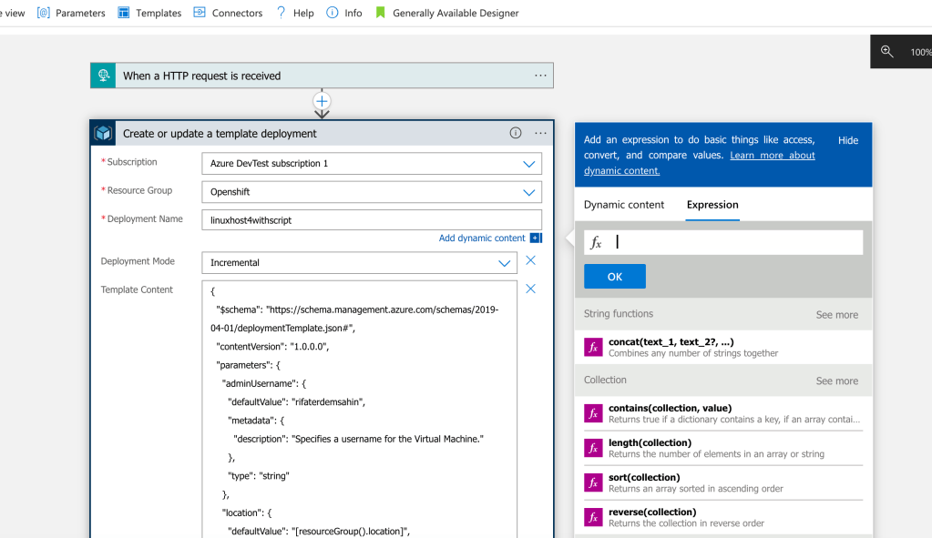Switch to the Expression tab
Viewport: 932px width, 538px height.
(x=712, y=205)
